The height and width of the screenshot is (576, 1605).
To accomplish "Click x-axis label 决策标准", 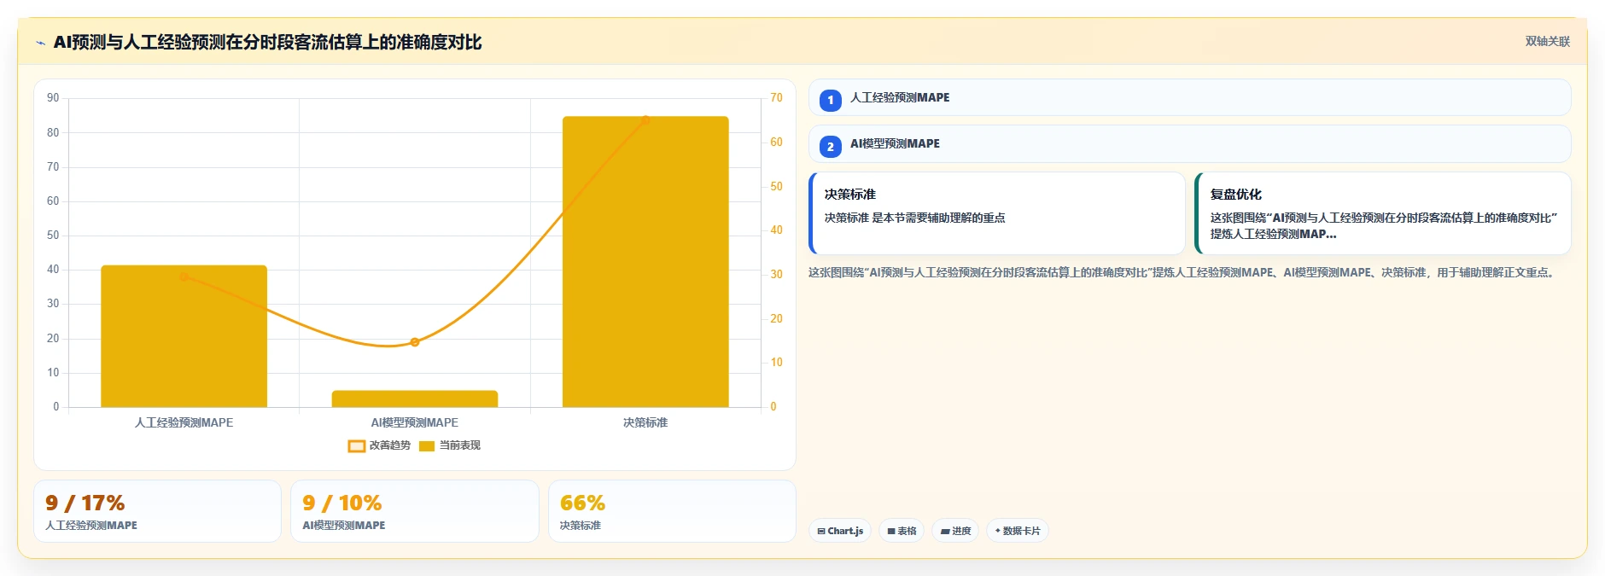I will (x=645, y=422).
